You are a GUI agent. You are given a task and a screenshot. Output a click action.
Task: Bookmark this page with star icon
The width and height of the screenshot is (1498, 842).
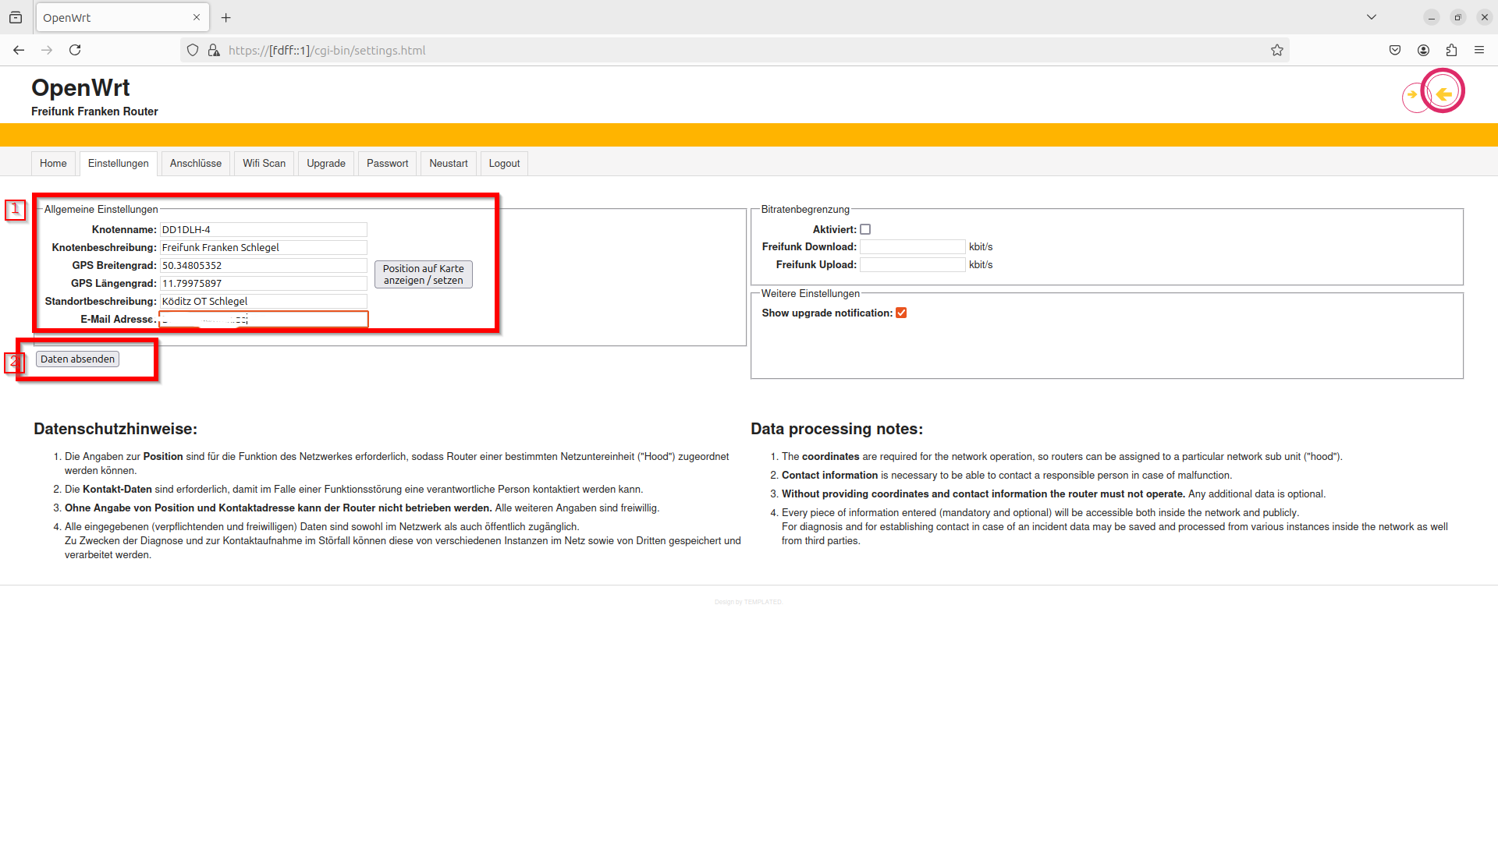(x=1276, y=50)
